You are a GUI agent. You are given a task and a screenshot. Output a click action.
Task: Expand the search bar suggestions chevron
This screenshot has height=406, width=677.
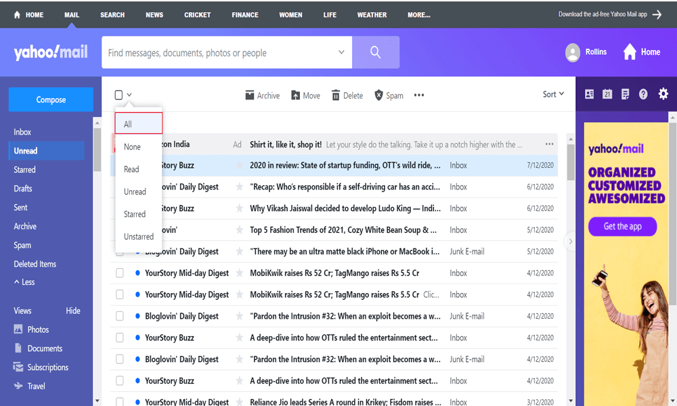tap(342, 52)
